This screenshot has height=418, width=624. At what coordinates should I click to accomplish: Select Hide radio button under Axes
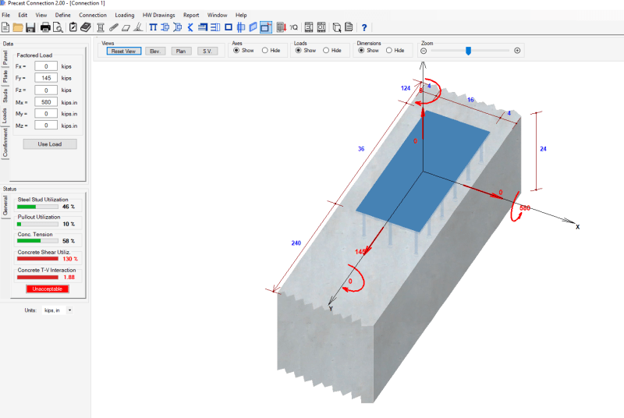[x=265, y=51]
